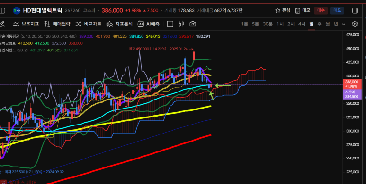The height and width of the screenshot is (184, 366).
Task: Click after-hours 시간외 384,500 price tag
Action: tap(352, 94)
